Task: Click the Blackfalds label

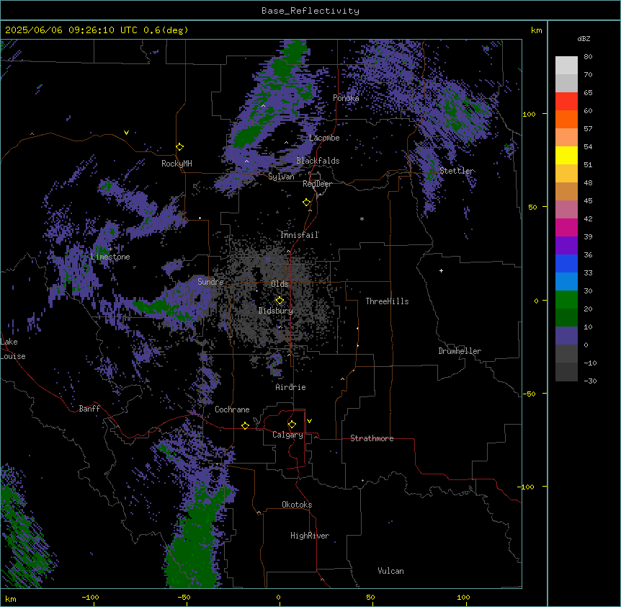Action: click(318, 161)
